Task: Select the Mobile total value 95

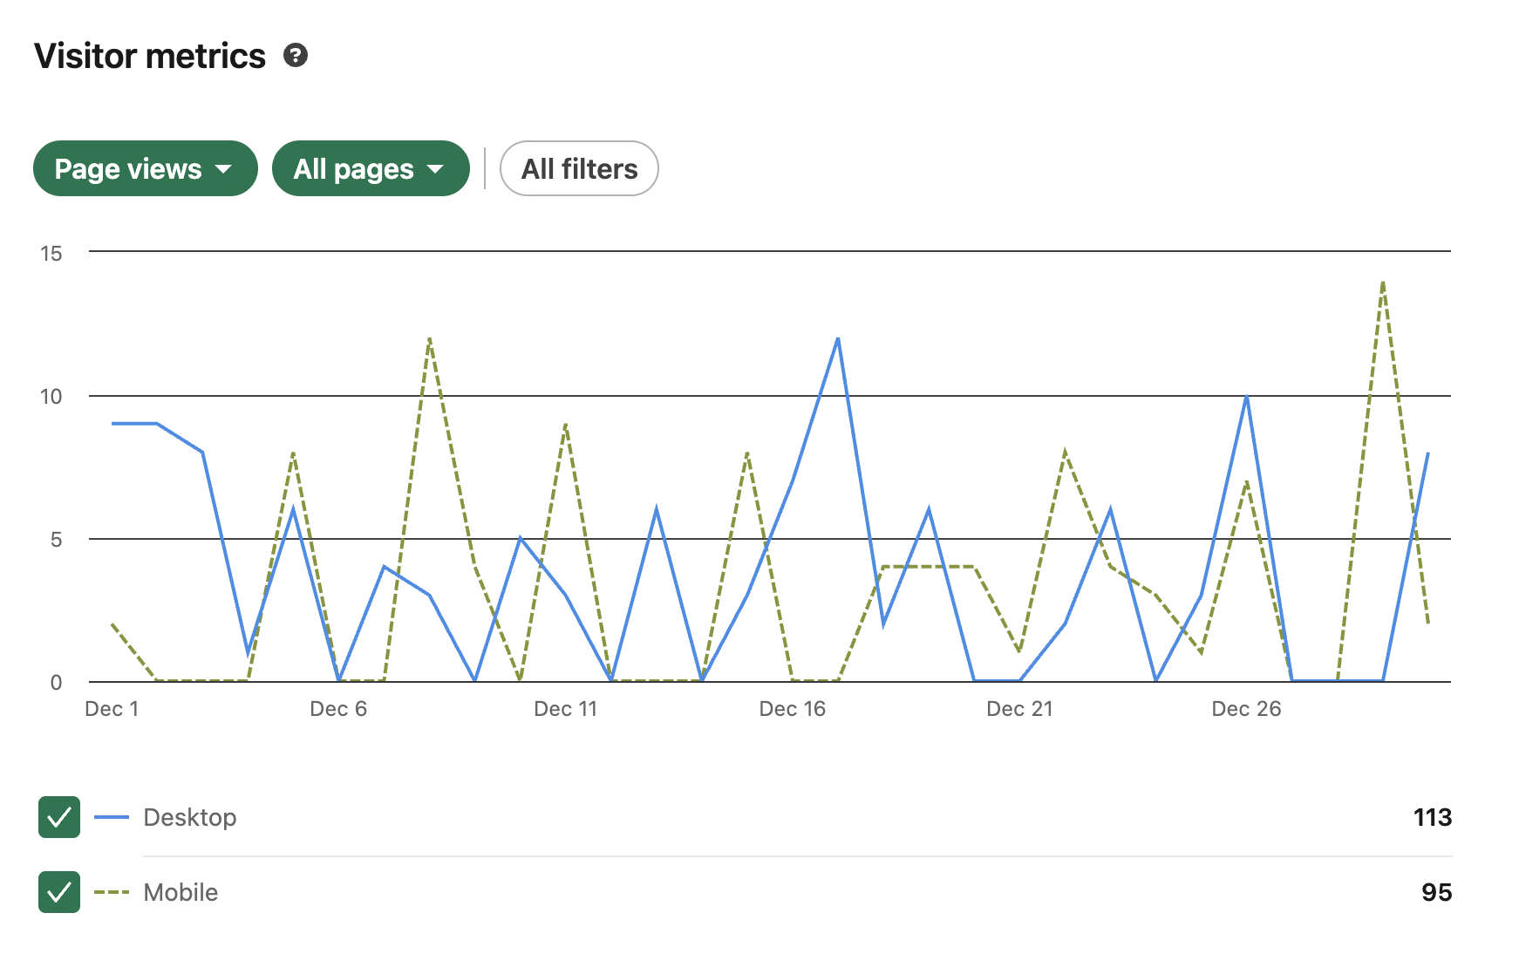Action: (1437, 892)
